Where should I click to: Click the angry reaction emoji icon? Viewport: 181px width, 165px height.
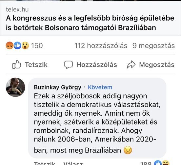point(10,45)
